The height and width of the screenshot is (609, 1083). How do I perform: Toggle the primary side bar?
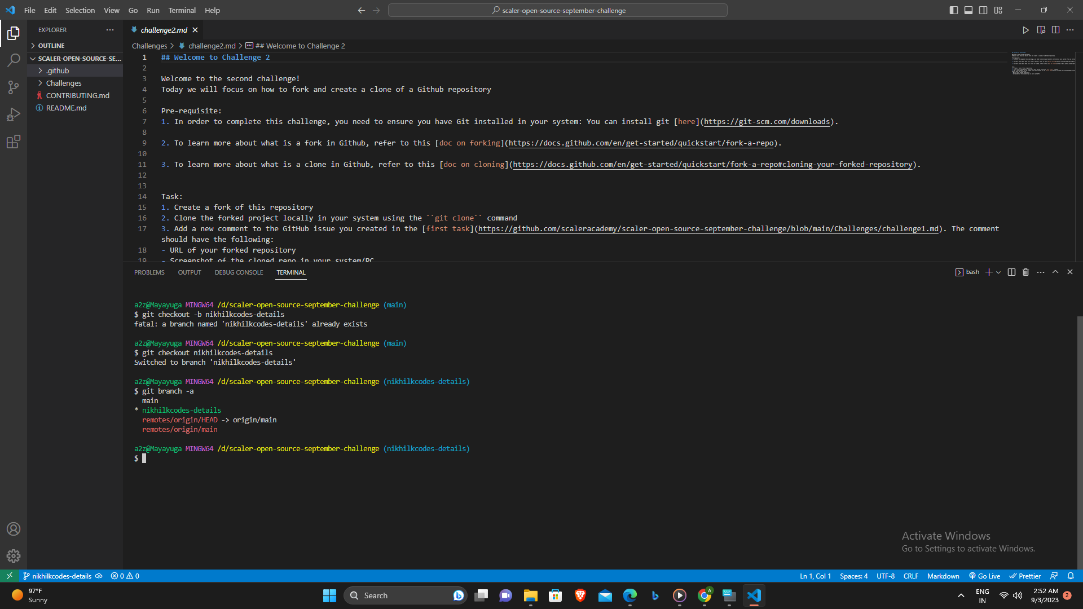point(953,10)
